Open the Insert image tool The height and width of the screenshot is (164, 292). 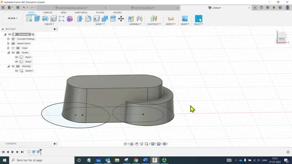coord(185,19)
